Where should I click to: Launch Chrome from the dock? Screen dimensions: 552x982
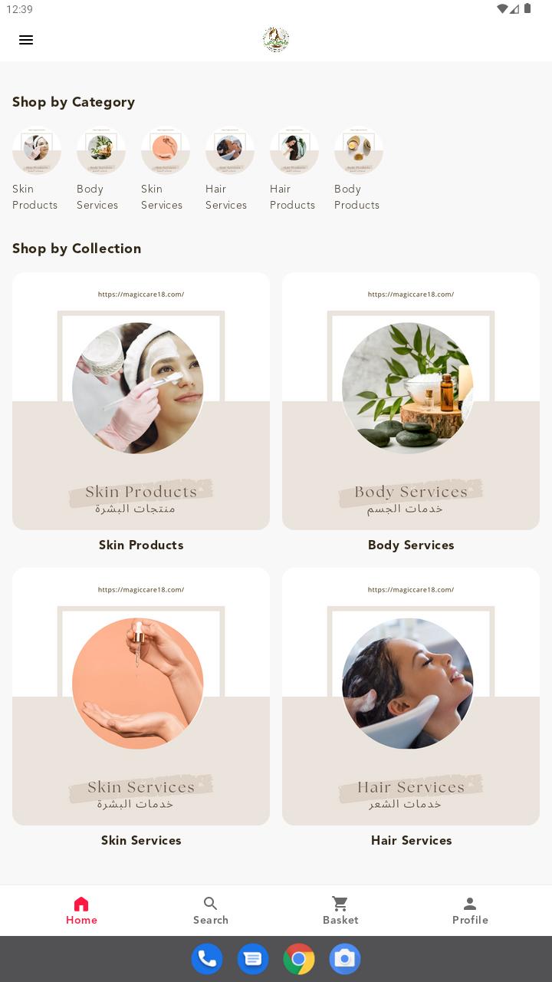pos(299,959)
